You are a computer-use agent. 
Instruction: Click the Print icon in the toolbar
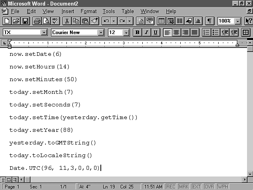[37, 21]
